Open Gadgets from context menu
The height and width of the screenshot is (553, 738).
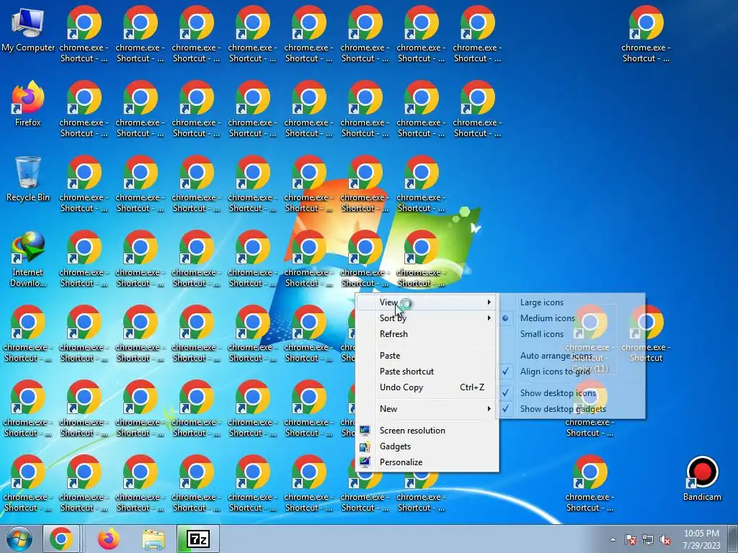coord(427,446)
